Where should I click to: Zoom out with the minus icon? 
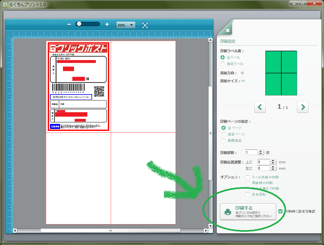point(69,24)
